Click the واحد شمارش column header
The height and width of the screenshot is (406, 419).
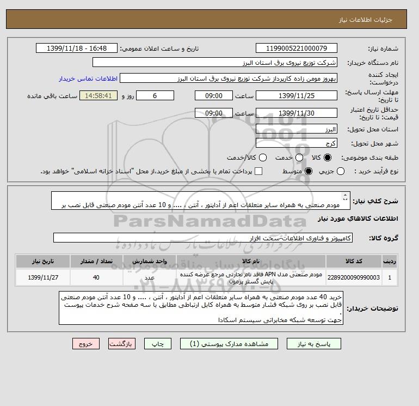150,262
